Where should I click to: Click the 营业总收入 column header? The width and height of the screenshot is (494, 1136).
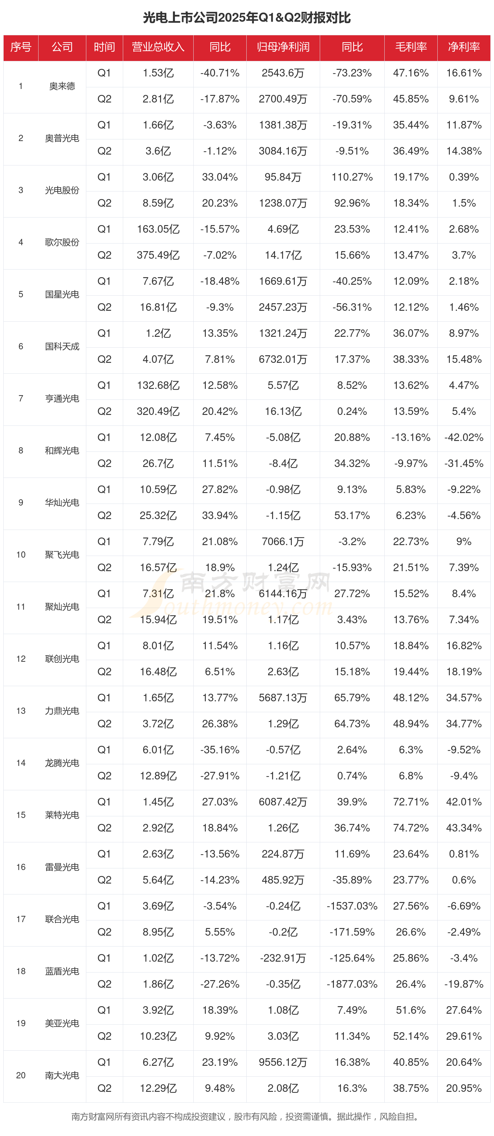(x=158, y=47)
